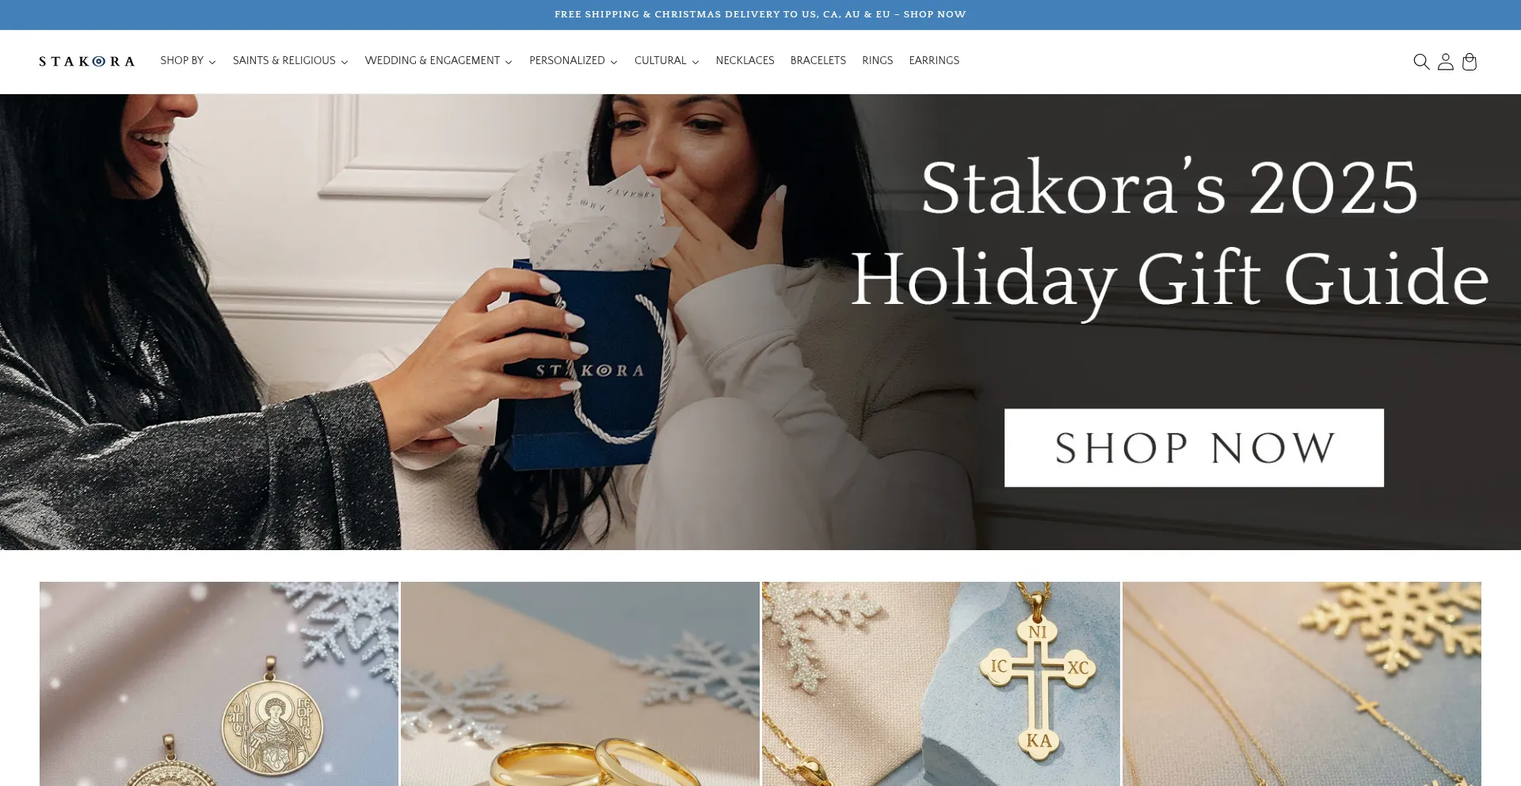1521x786 pixels.
Task: Open the IC XC NI KA cross tile
Action: (x=941, y=684)
